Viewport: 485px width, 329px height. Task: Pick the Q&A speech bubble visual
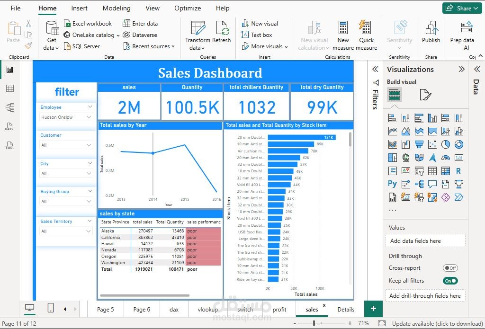pyautogui.click(x=432, y=184)
